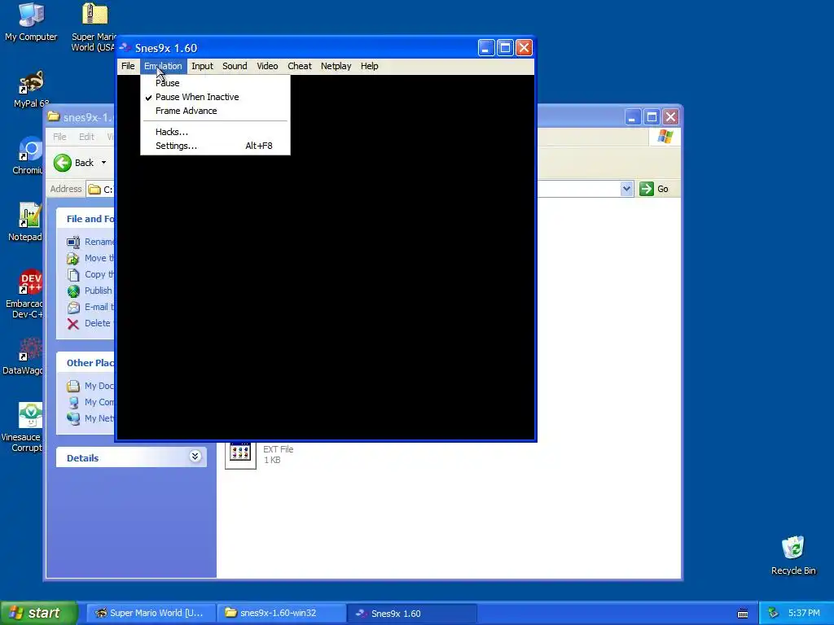Maximize the Snes9x 1.60 window
The width and height of the screenshot is (834, 625).
point(505,48)
